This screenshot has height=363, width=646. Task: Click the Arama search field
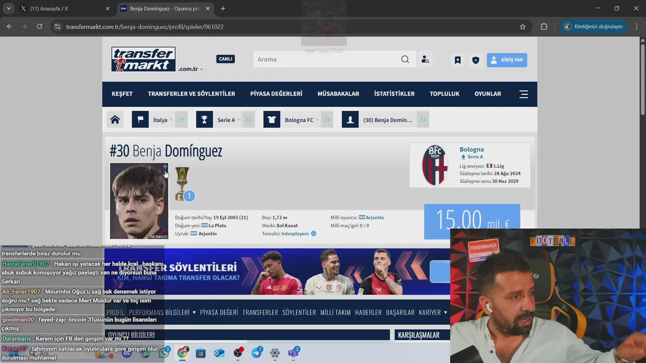point(327,59)
